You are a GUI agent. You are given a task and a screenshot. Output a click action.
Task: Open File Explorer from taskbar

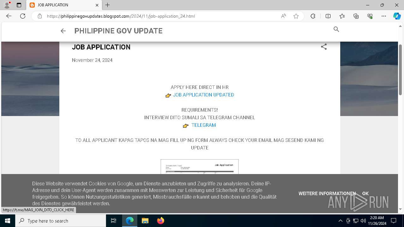(x=145, y=221)
